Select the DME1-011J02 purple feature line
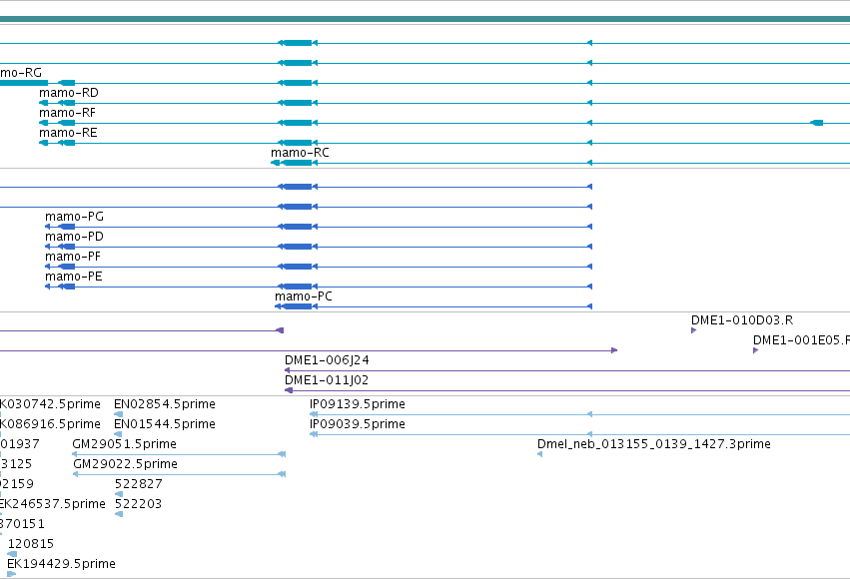The height and width of the screenshot is (579, 850). [x=567, y=390]
